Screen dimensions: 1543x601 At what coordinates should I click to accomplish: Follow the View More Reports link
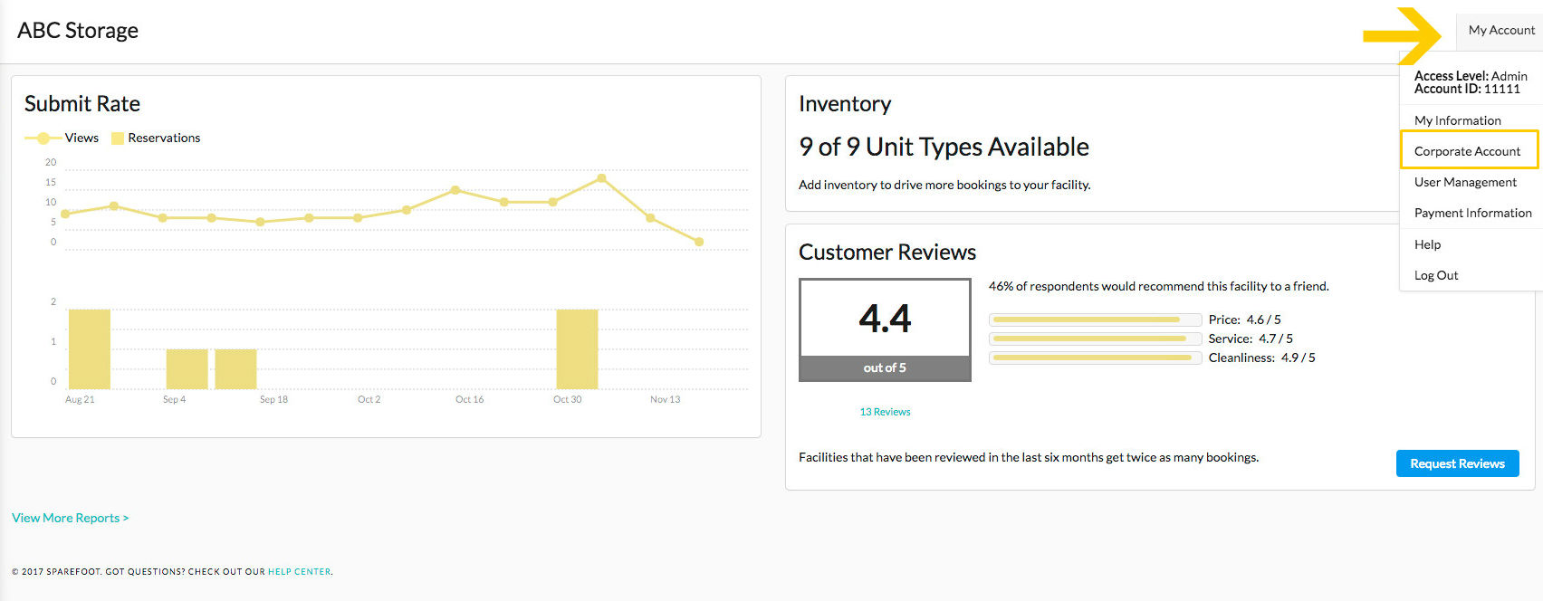(x=70, y=518)
